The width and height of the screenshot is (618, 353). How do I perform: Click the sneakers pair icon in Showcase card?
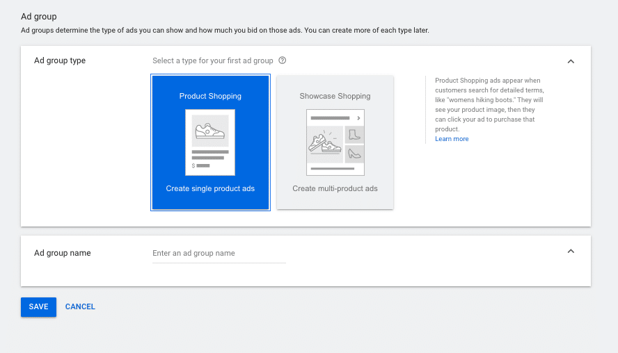click(x=325, y=142)
